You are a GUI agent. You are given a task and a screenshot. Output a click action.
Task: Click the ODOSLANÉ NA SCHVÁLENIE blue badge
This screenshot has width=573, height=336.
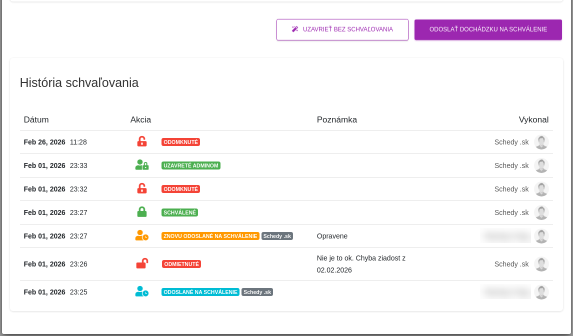tap(200, 292)
